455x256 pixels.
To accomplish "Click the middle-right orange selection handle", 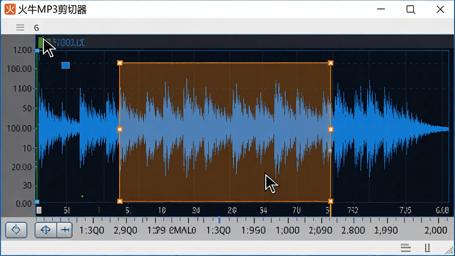I will point(331,129).
